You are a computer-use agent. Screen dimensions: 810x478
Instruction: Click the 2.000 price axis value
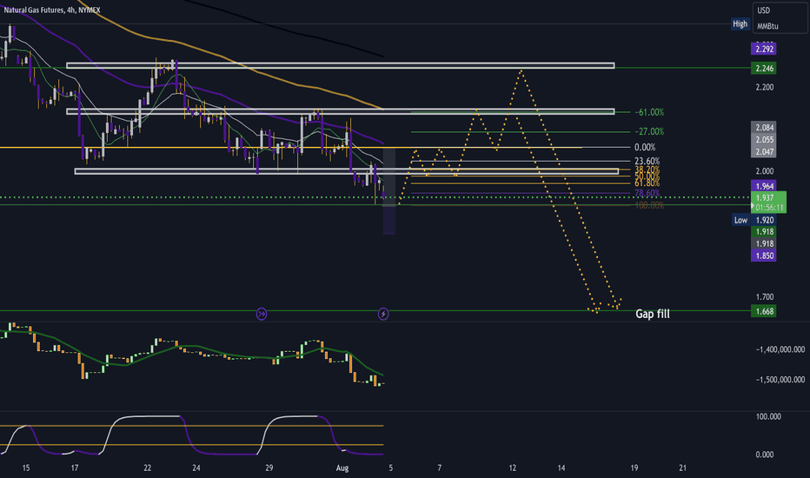765,171
